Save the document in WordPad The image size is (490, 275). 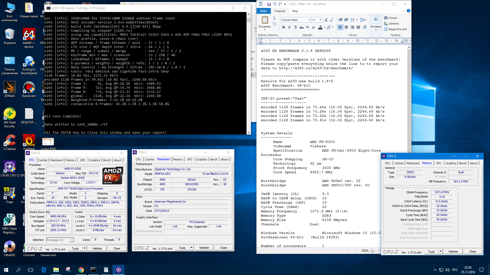tap(269, 4)
